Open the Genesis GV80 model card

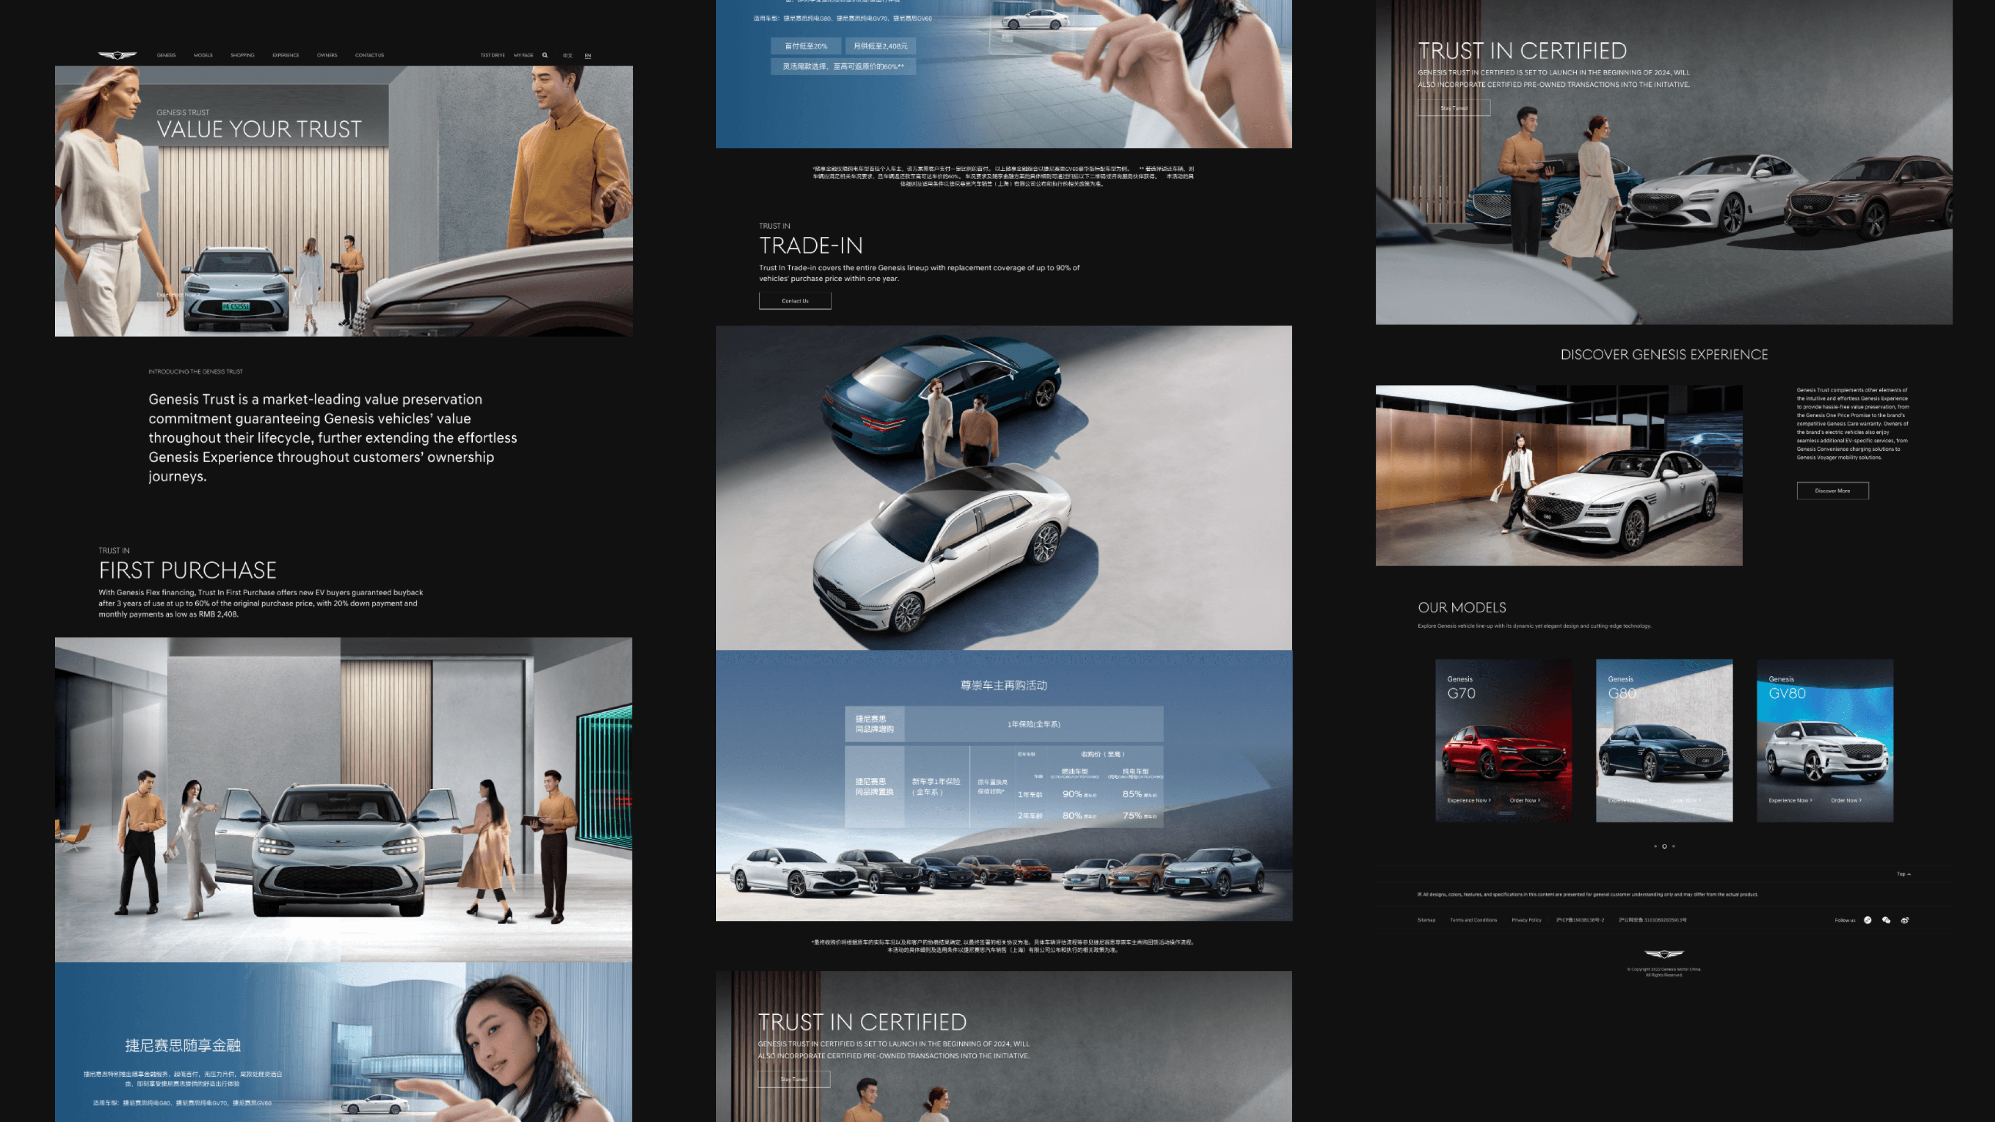point(1825,740)
